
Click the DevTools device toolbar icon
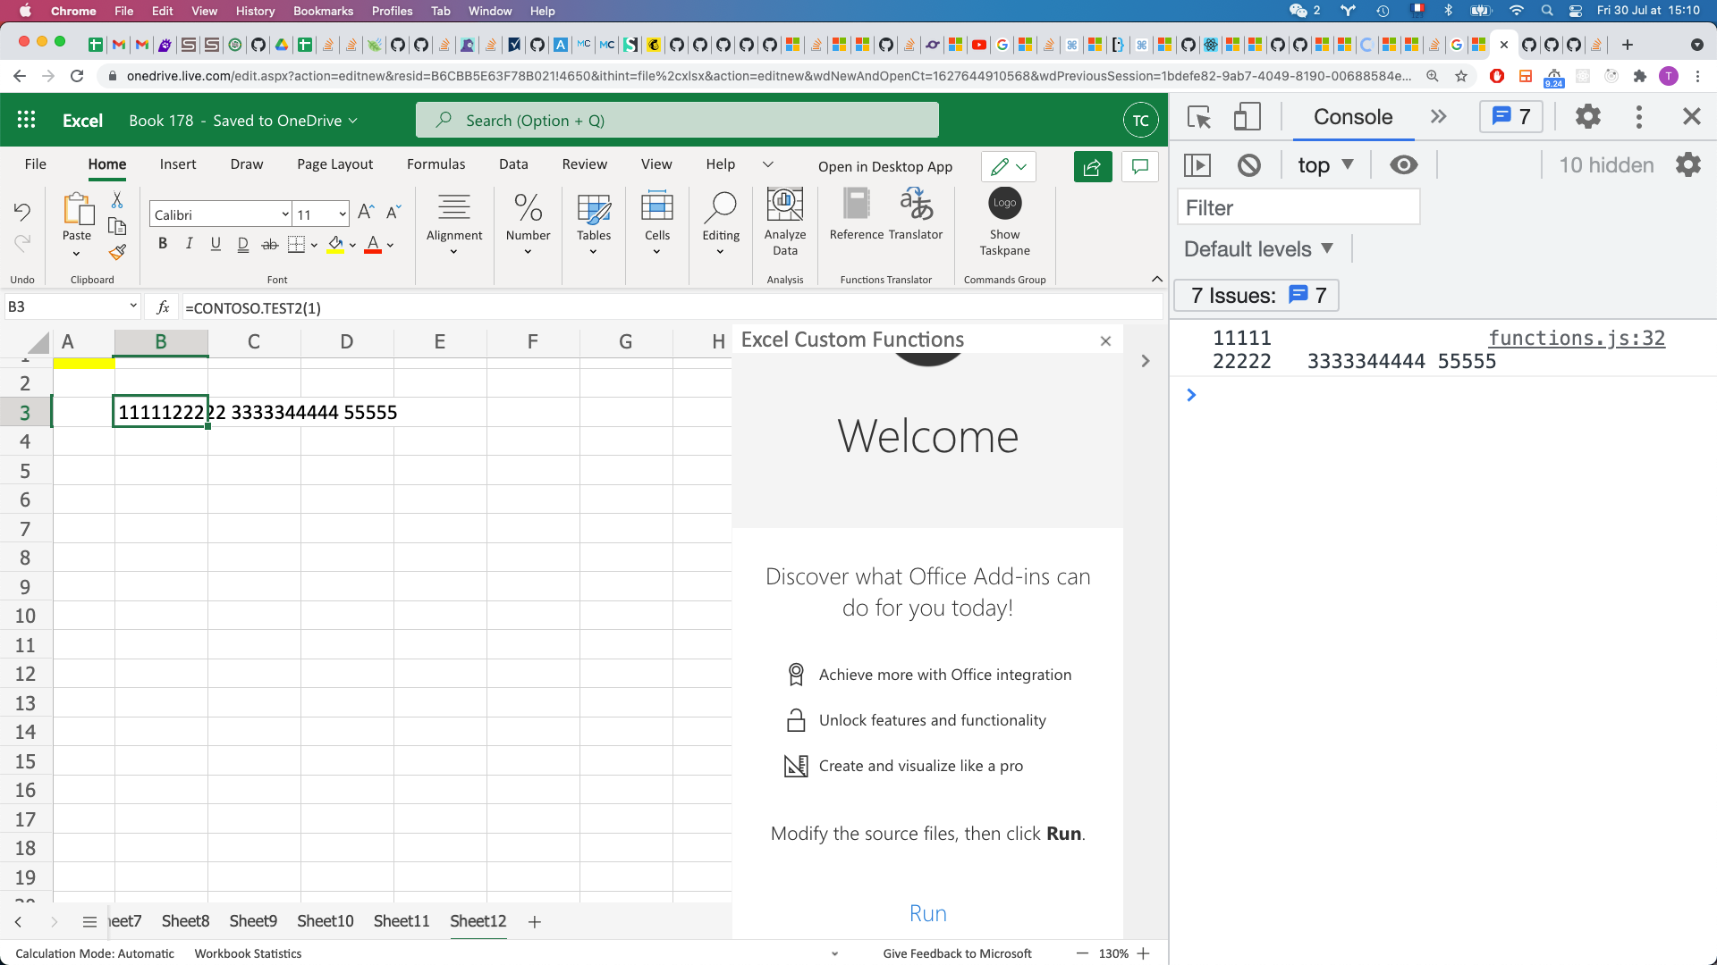pos(1247,117)
